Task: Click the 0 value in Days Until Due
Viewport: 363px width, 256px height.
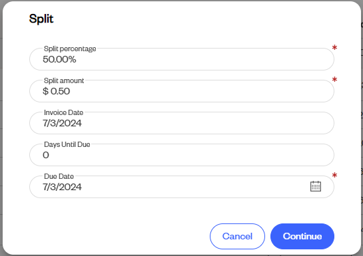Action: [x=46, y=155]
